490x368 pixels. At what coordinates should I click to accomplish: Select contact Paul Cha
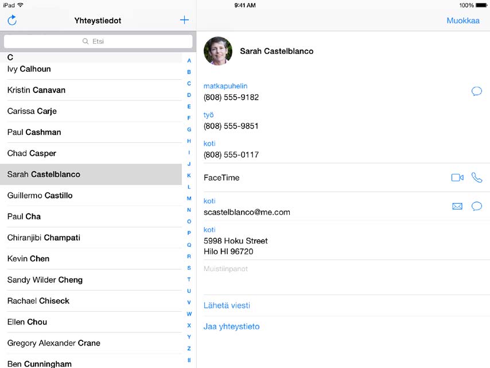[91, 216]
